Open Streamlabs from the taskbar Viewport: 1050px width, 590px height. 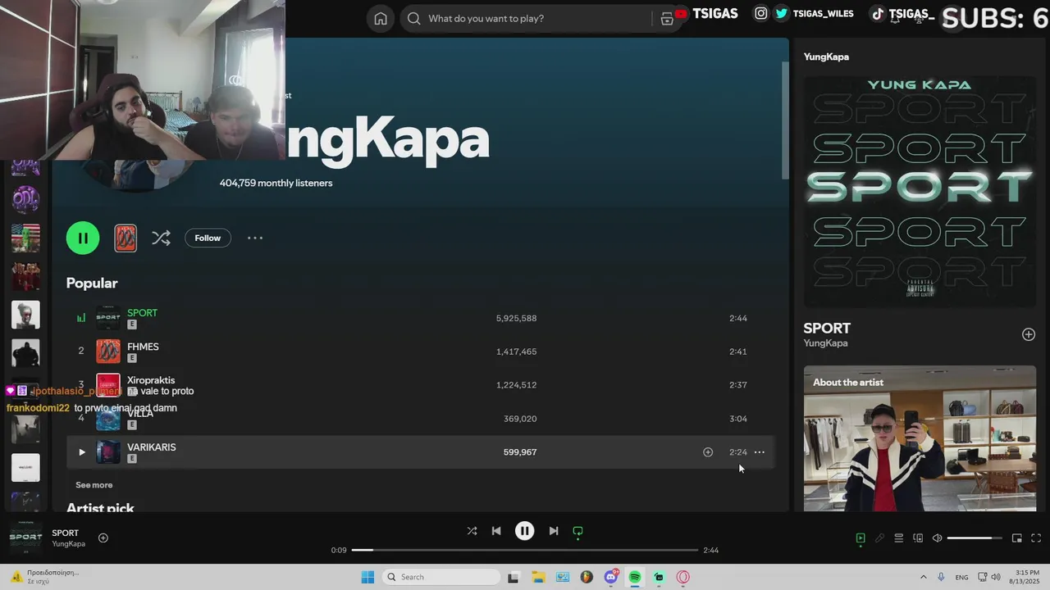659,577
